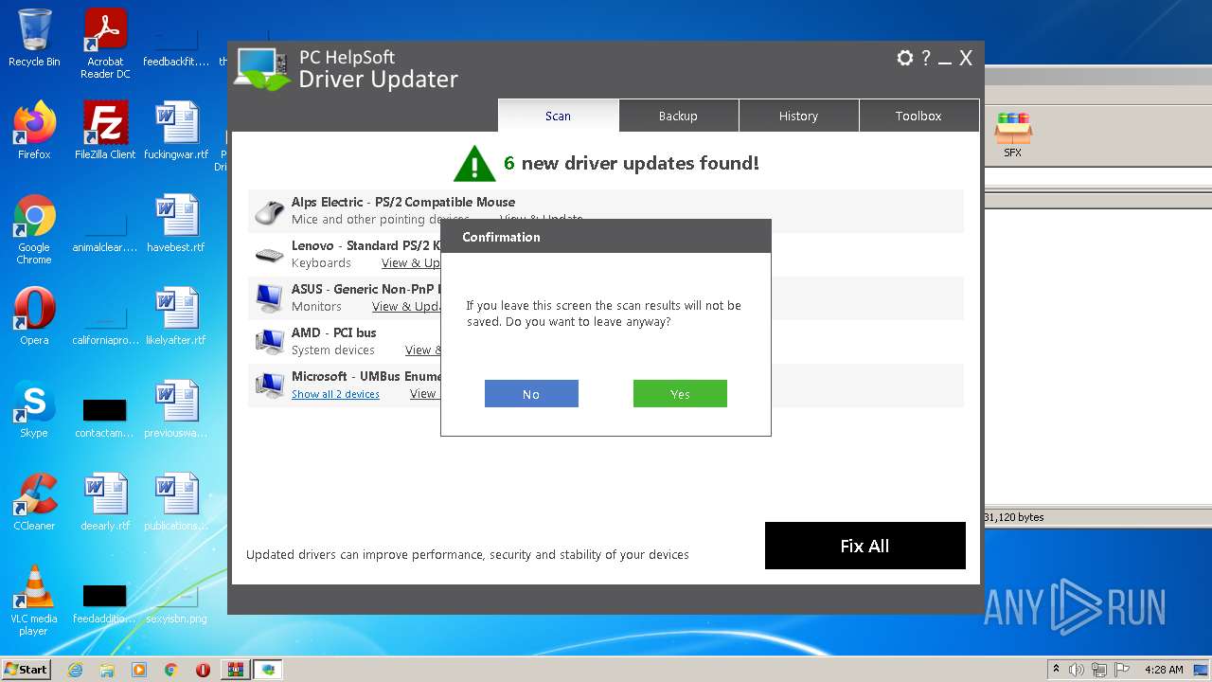Click the 4:28 AM clock
The image size is (1212, 682).
coord(1164,670)
